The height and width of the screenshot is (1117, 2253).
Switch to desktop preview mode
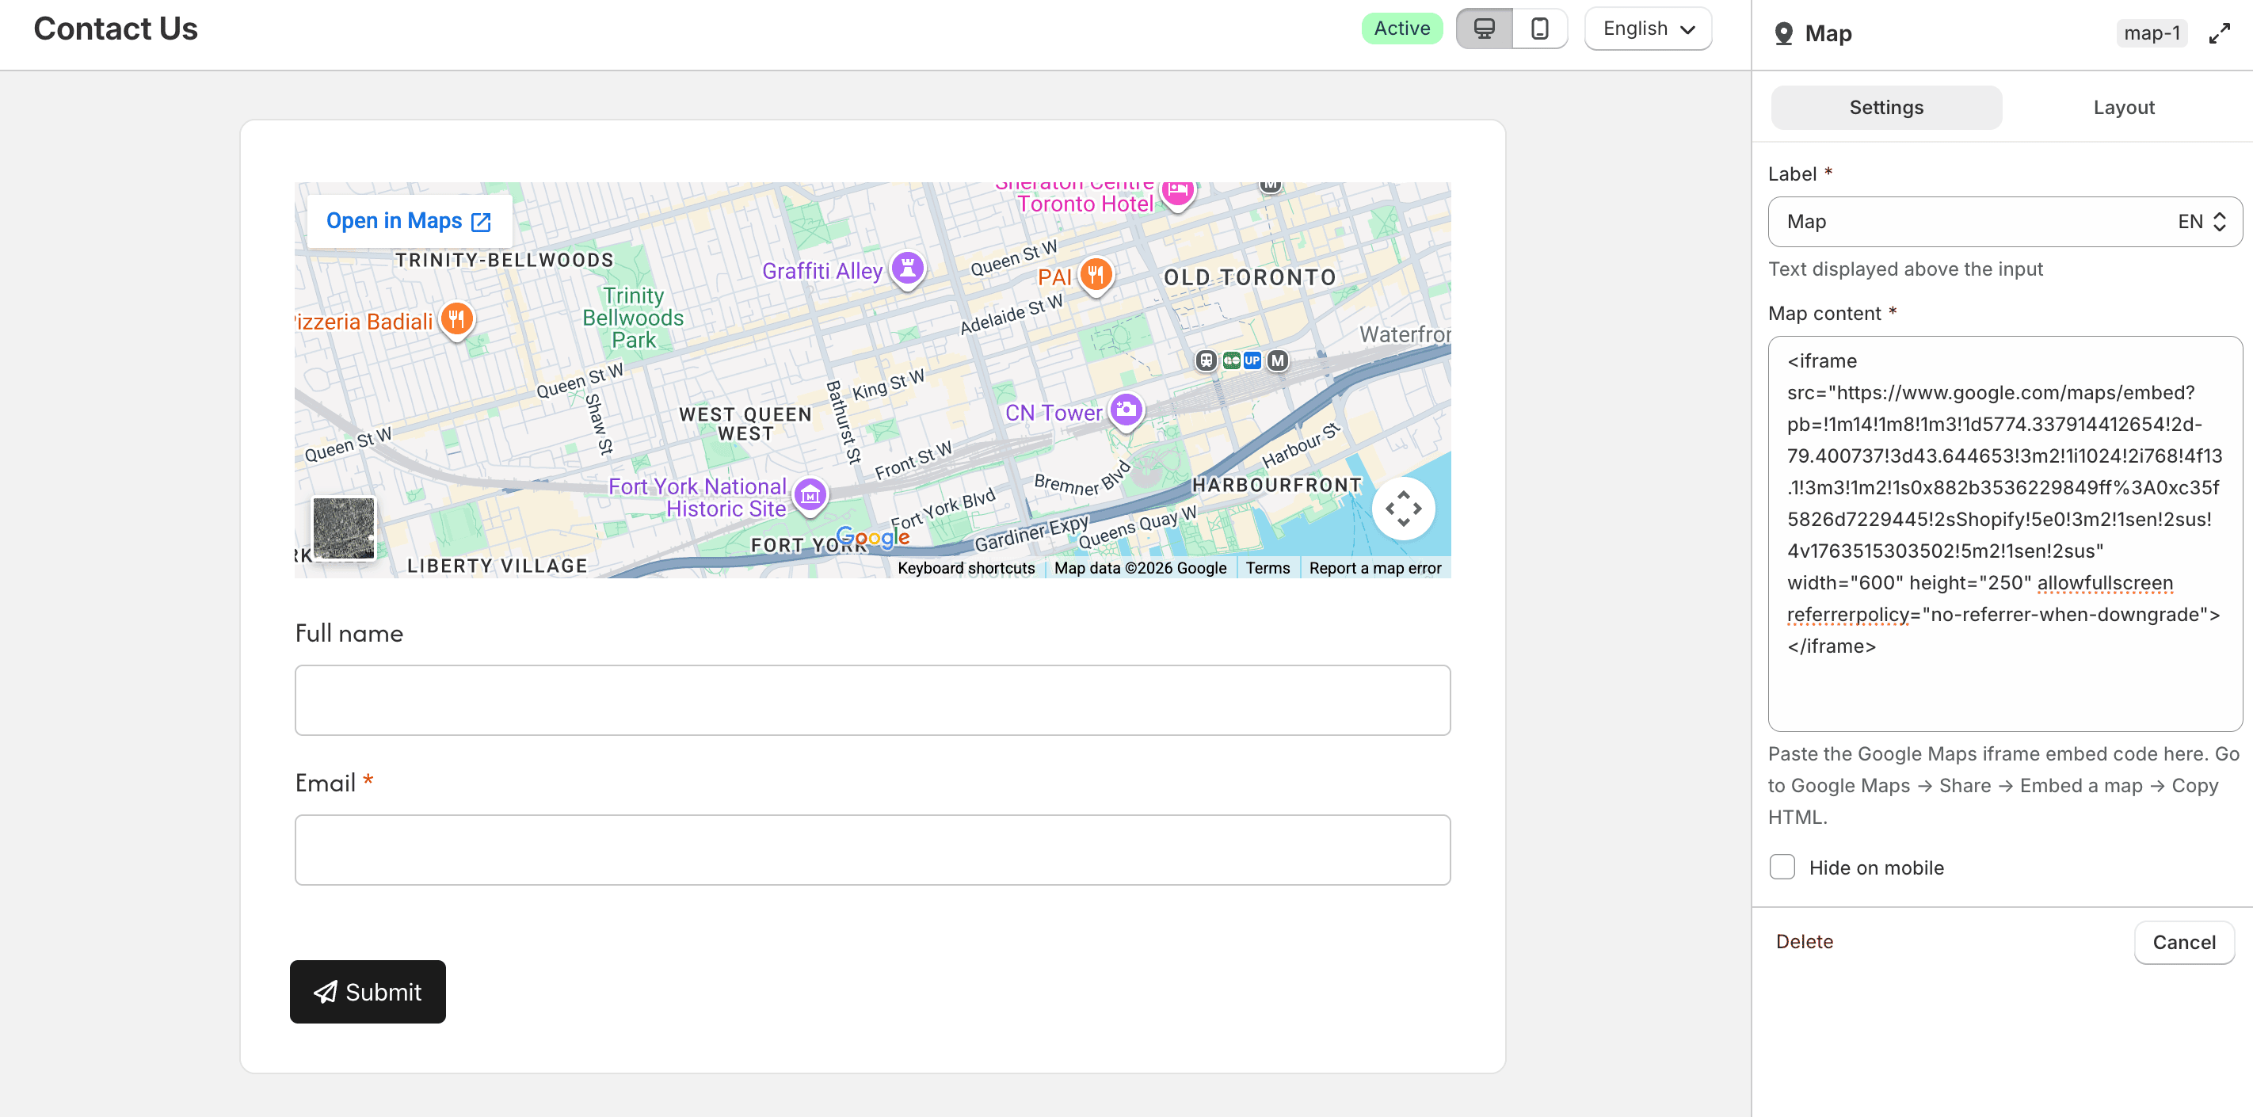[1485, 29]
